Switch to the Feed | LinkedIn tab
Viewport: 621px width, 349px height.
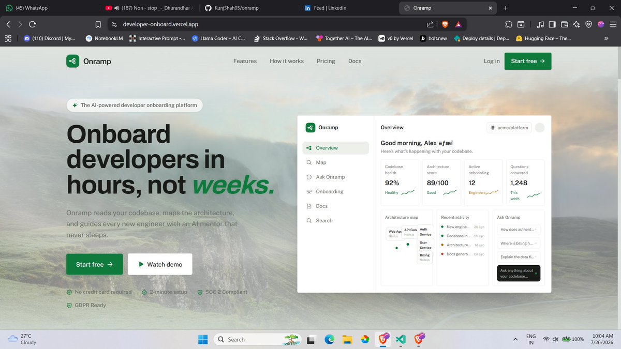[349, 8]
